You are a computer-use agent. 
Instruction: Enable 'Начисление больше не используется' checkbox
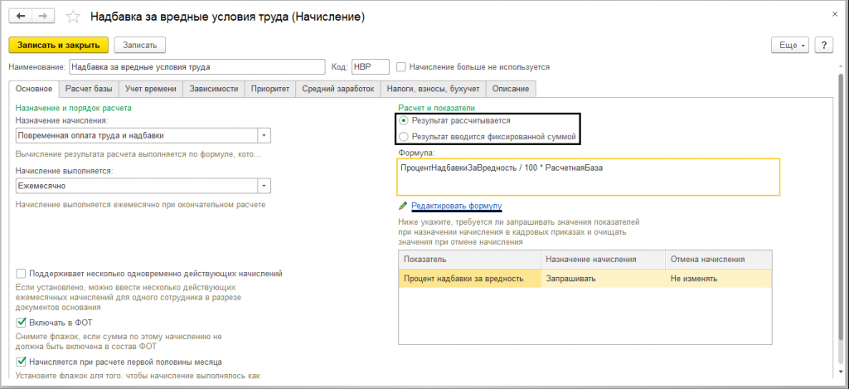click(401, 67)
